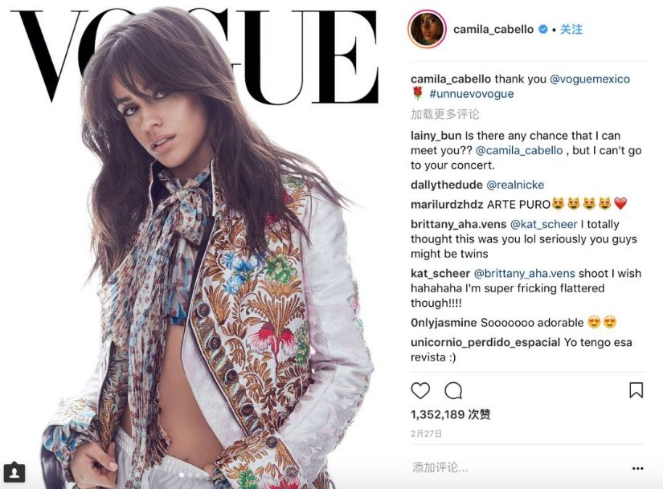663x489 pixels.
Task: Open the camila_cabello username in header
Action: coord(493,29)
